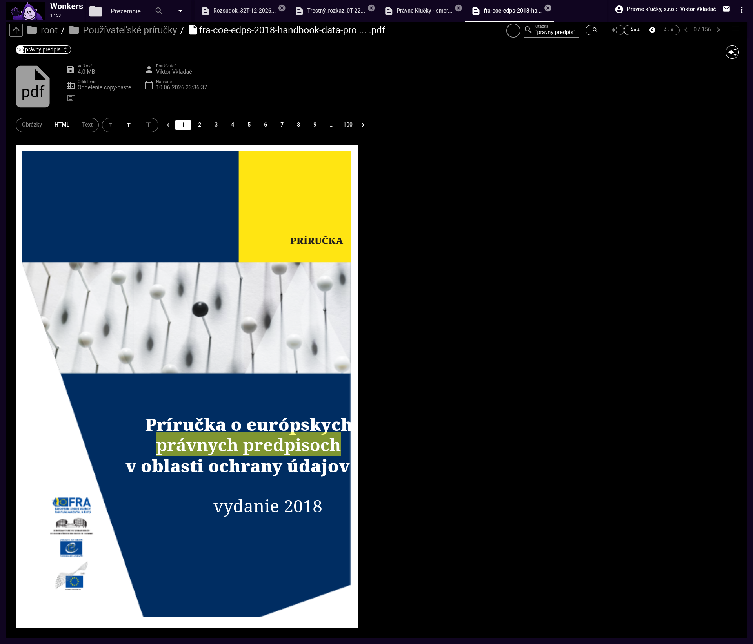The image size is (753, 644).
Task: Click the add note icon
Action: [71, 98]
